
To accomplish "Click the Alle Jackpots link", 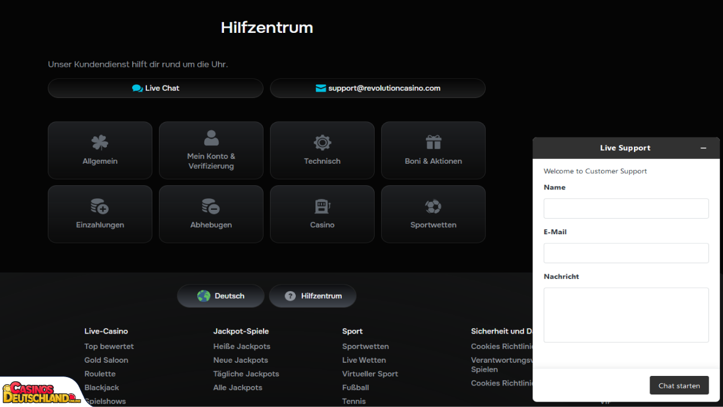I will [238, 388].
